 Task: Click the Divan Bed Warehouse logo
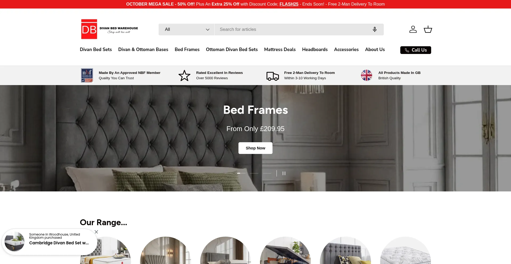(109, 29)
